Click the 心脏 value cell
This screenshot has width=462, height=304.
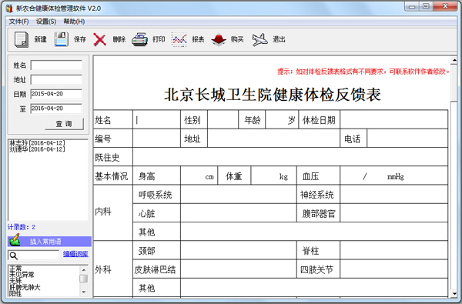239,213
